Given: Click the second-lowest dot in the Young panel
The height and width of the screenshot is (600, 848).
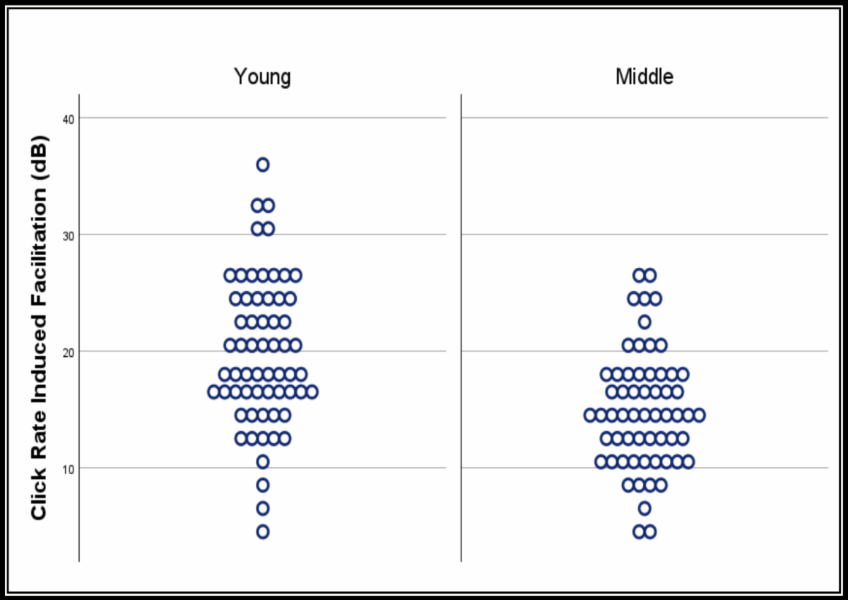Looking at the screenshot, I should click(x=263, y=508).
